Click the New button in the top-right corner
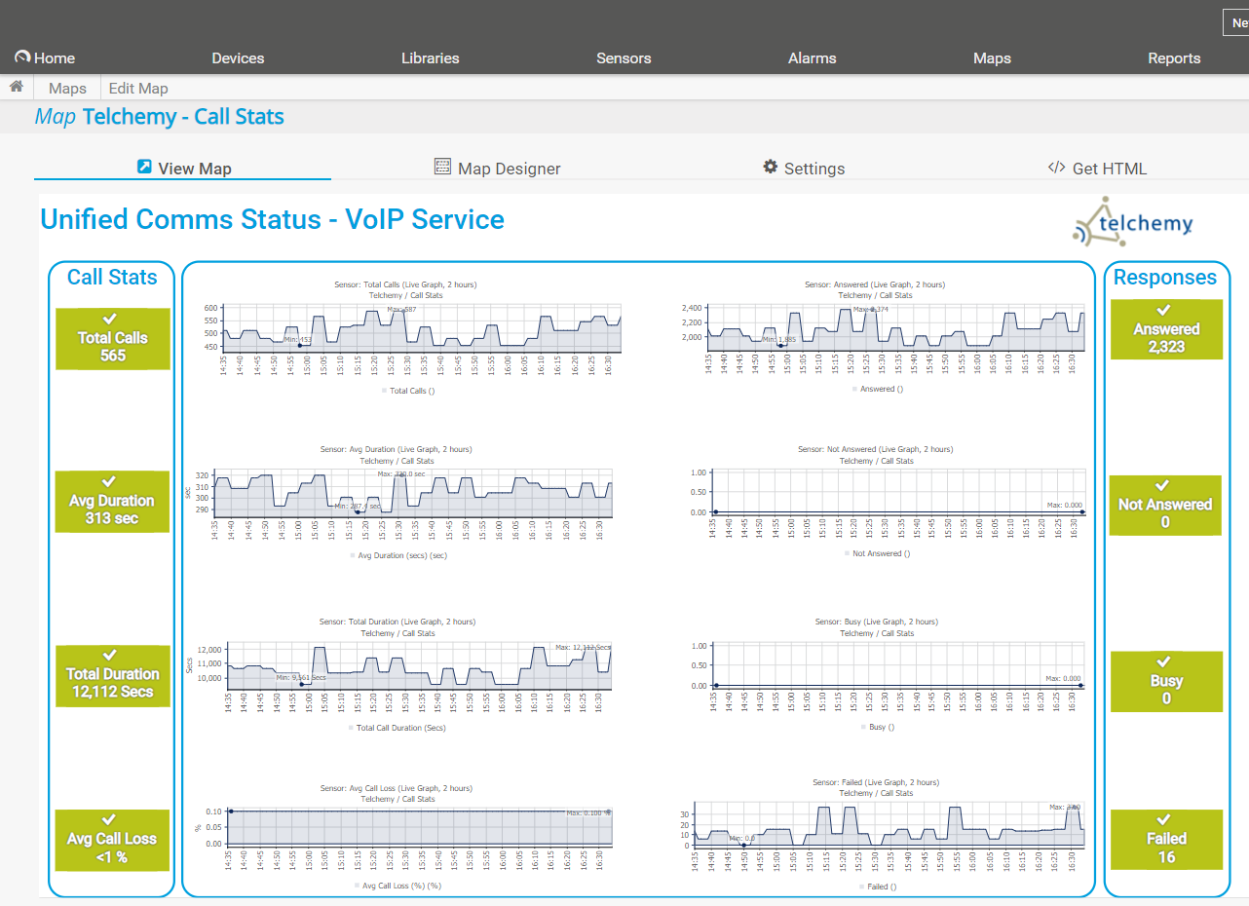Image resolution: width=1249 pixels, height=906 pixels. pyautogui.click(x=1238, y=21)
